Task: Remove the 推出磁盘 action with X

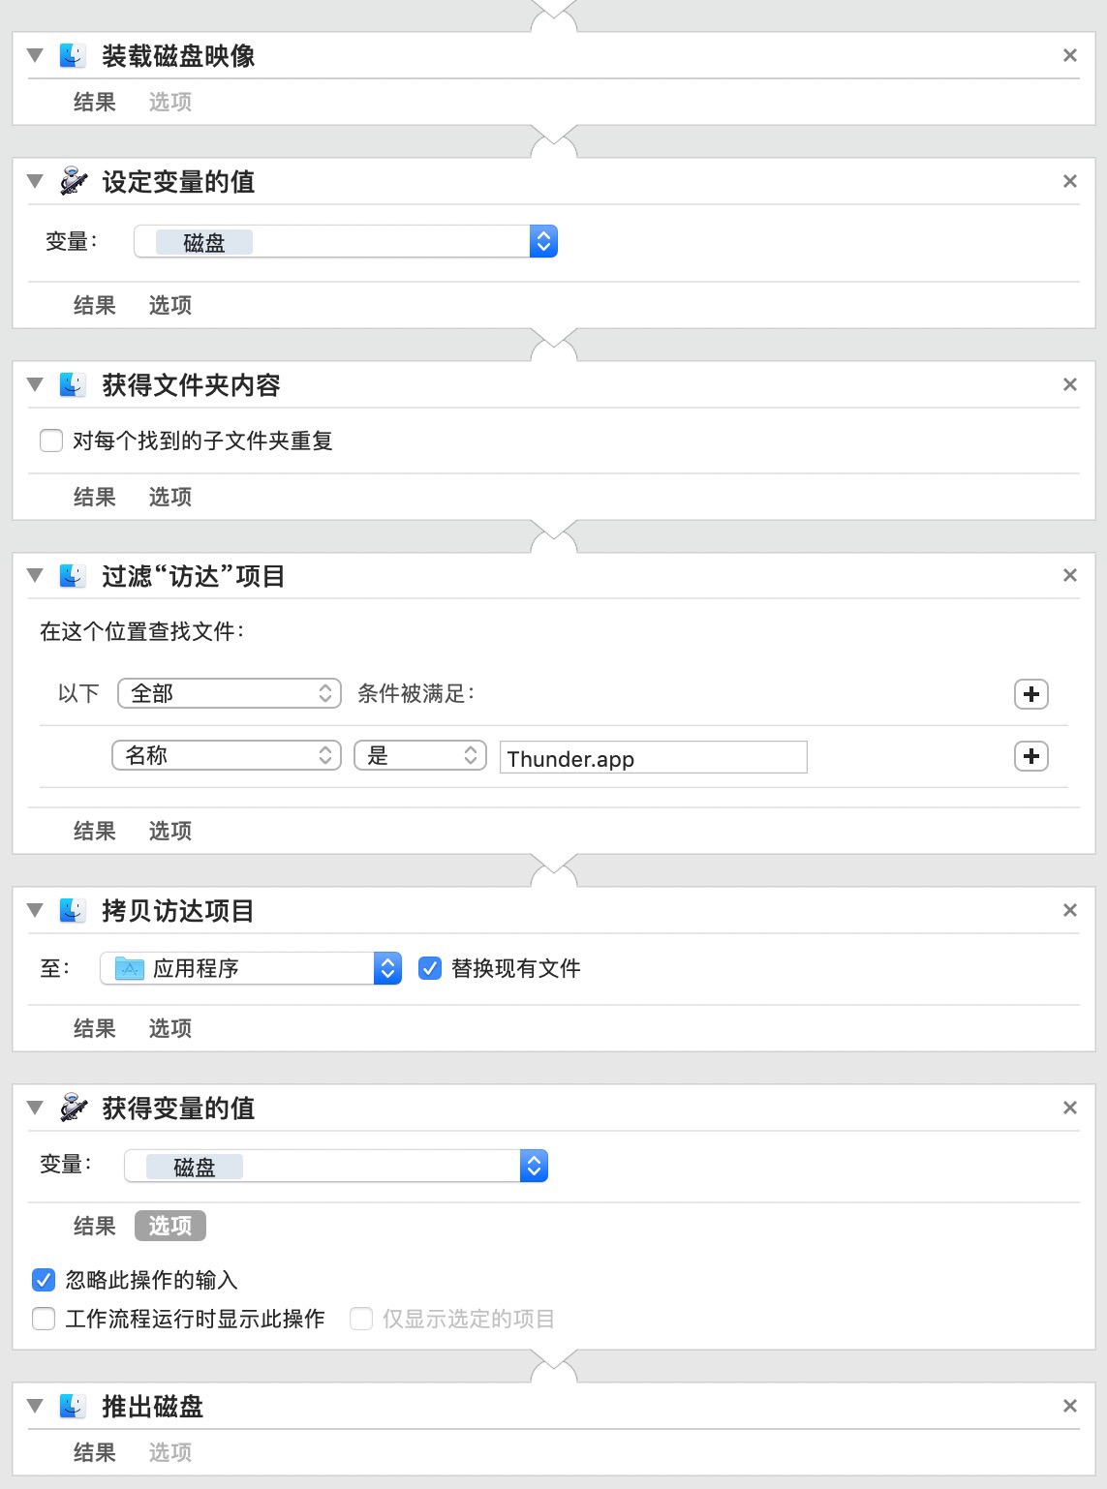Action: click(x=1069, y=1406)
